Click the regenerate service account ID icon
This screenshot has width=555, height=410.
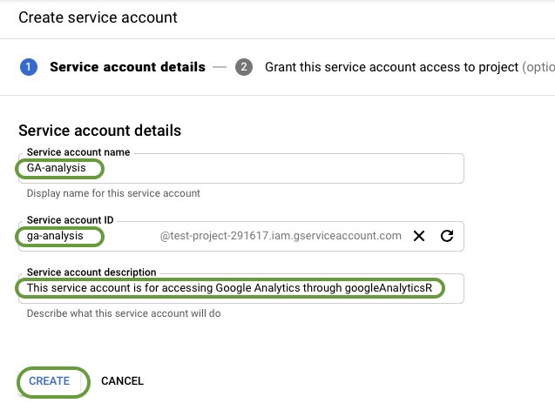pos(447,236)
